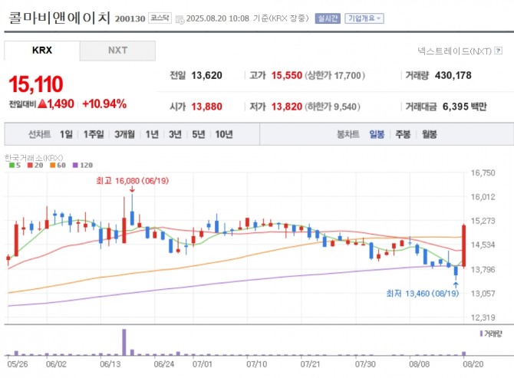This screenshot has height=378, width=514.
Task: Select the 3년 line chart period
Action: tap(175, 134)
